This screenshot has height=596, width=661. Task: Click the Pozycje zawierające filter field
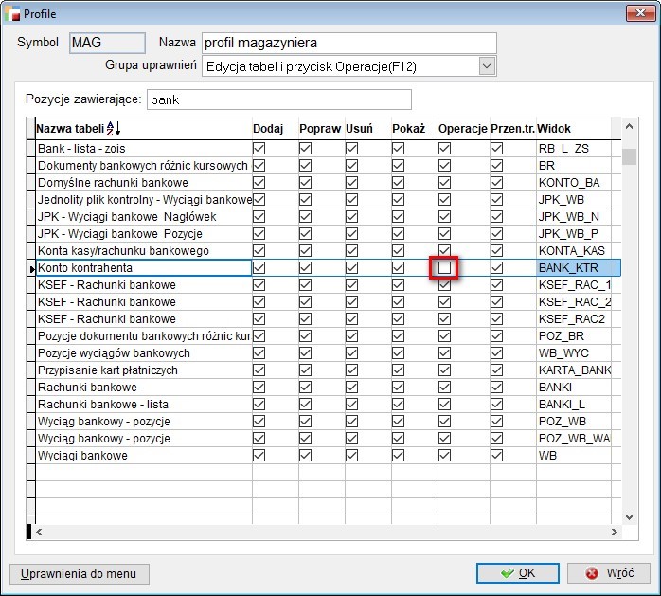tap(279, 99)
